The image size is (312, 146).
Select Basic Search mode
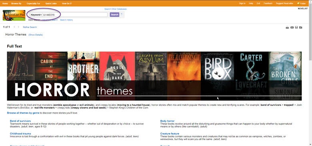tap(34, 20)
